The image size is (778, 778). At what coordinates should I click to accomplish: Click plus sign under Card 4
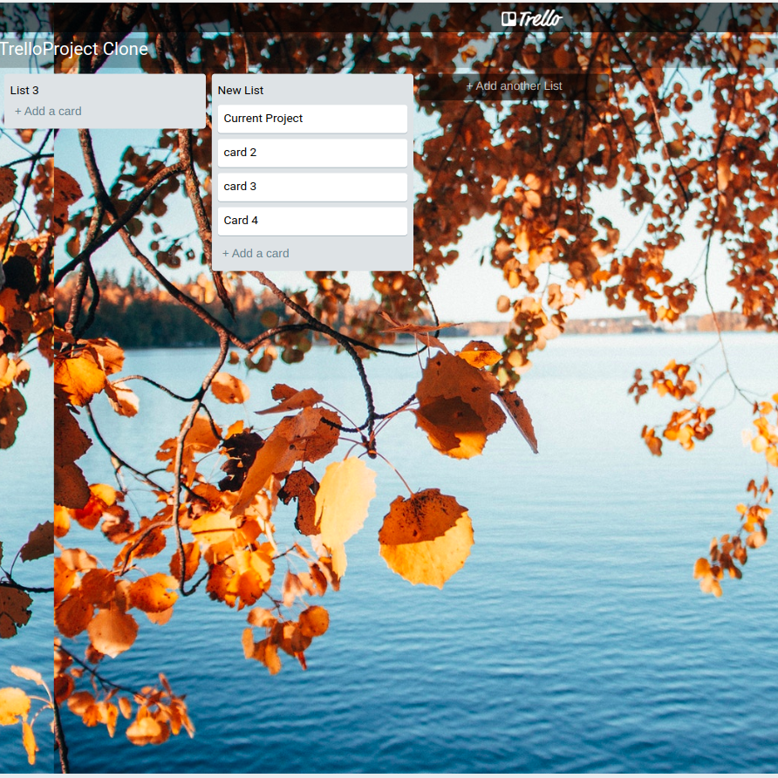coord(226,253)
